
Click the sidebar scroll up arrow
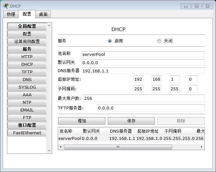[x=49, y=25]
